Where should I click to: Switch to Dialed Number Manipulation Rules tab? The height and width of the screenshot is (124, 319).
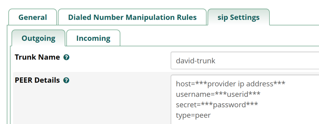[132, 17]
